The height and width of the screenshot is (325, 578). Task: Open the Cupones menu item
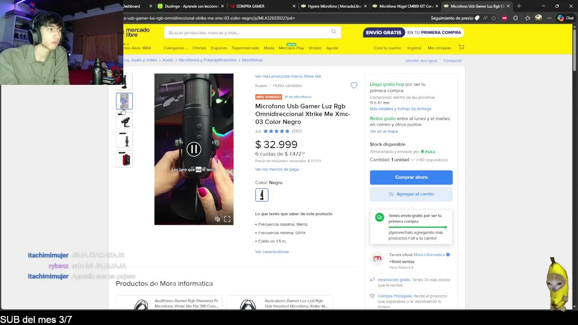click(219, 48)
